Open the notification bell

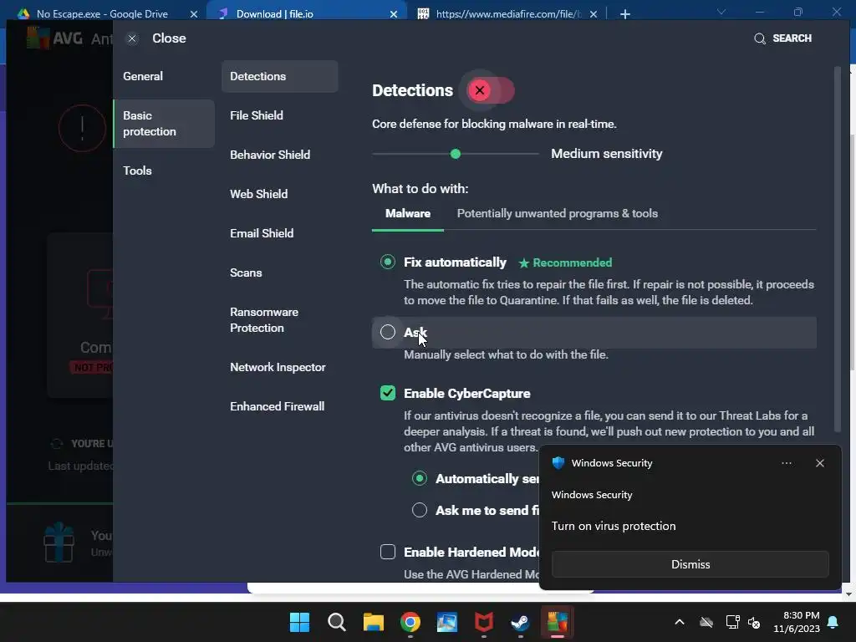(x=833, y=622)
